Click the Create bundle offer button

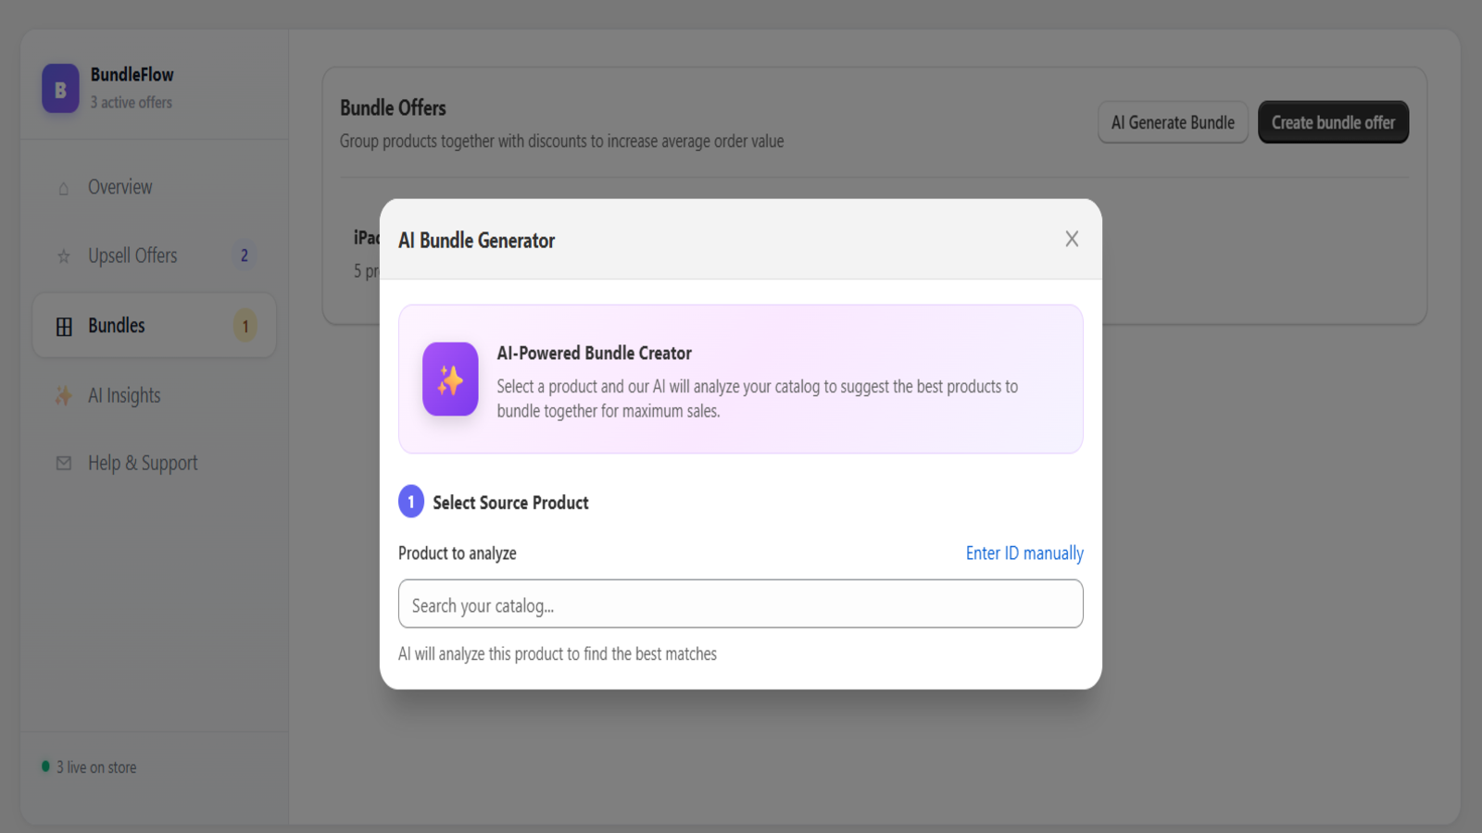click(x=1332, y=122)
